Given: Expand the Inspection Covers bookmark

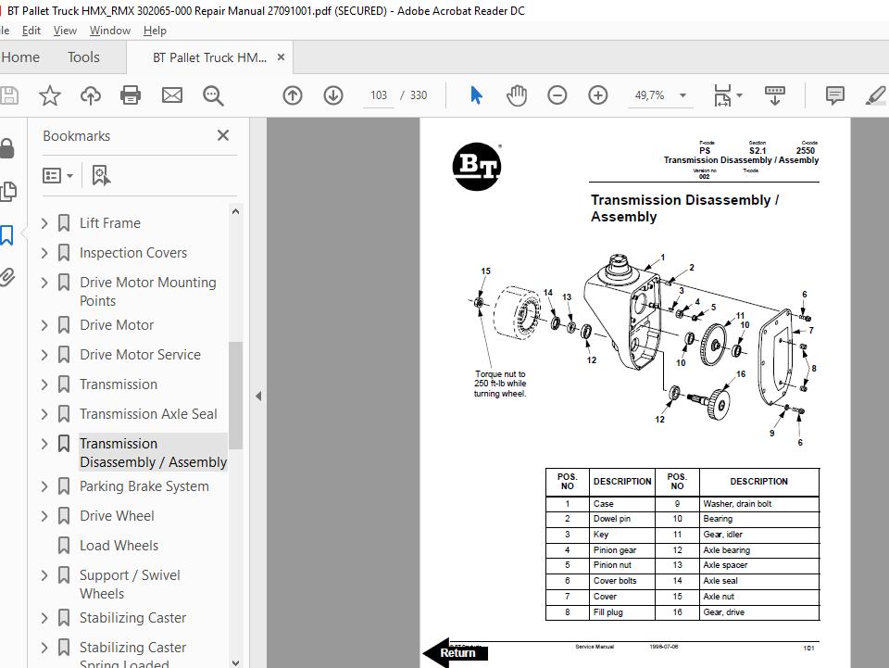Looking at the screenshot, I should (44, 252).
